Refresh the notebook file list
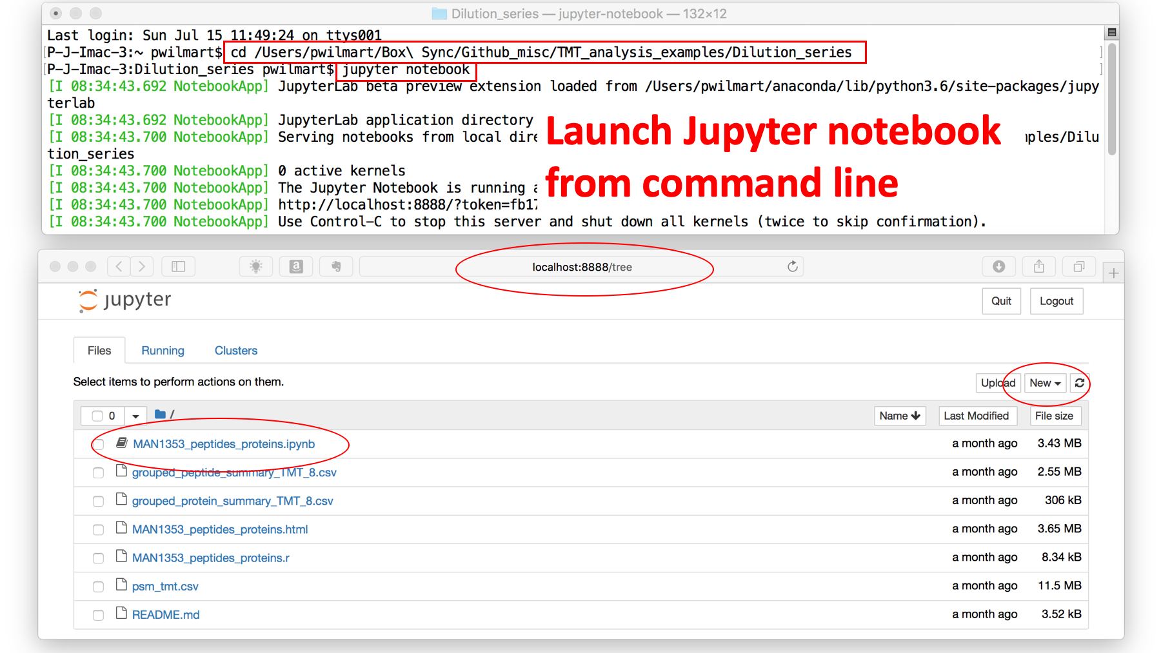 click(1079, 383)
